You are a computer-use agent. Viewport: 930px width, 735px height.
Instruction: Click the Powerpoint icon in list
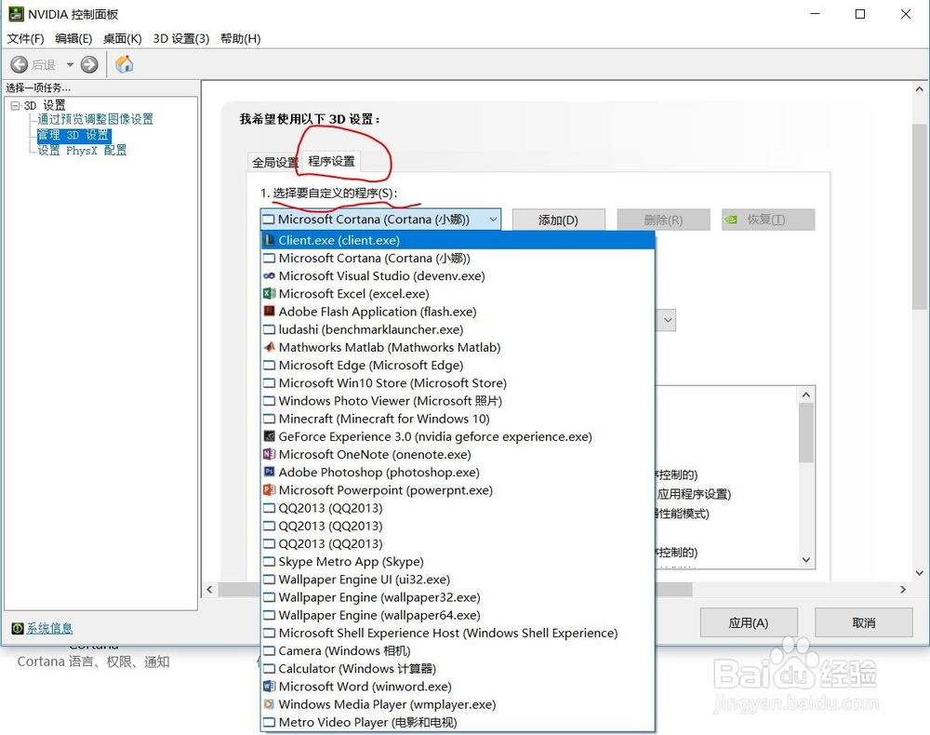(269, 490)
